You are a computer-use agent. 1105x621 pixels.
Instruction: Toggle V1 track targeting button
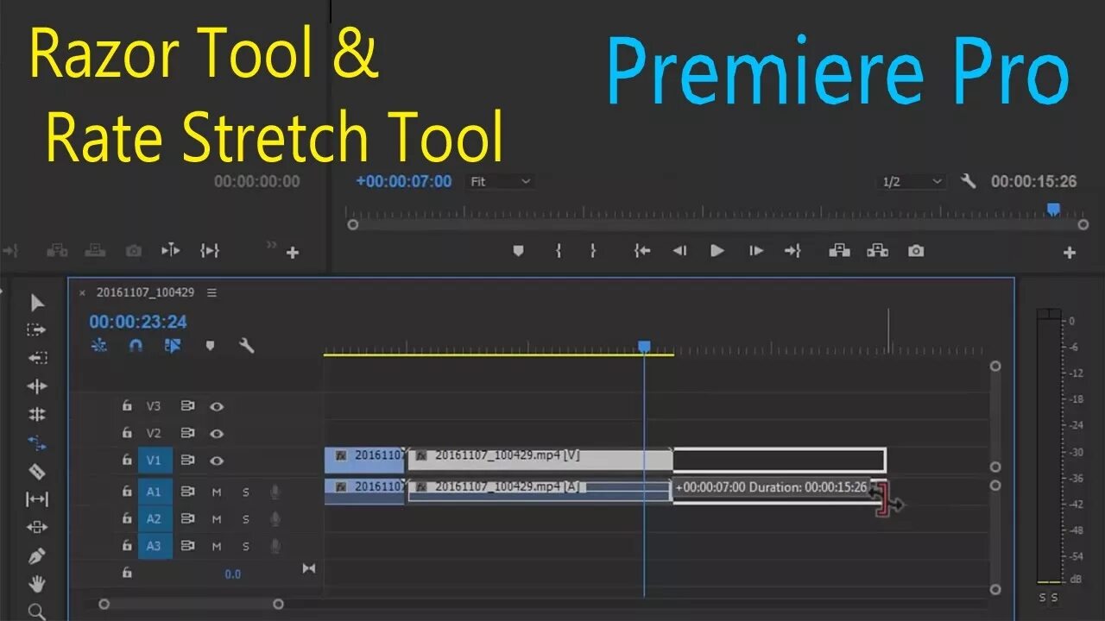click(155, 461)
